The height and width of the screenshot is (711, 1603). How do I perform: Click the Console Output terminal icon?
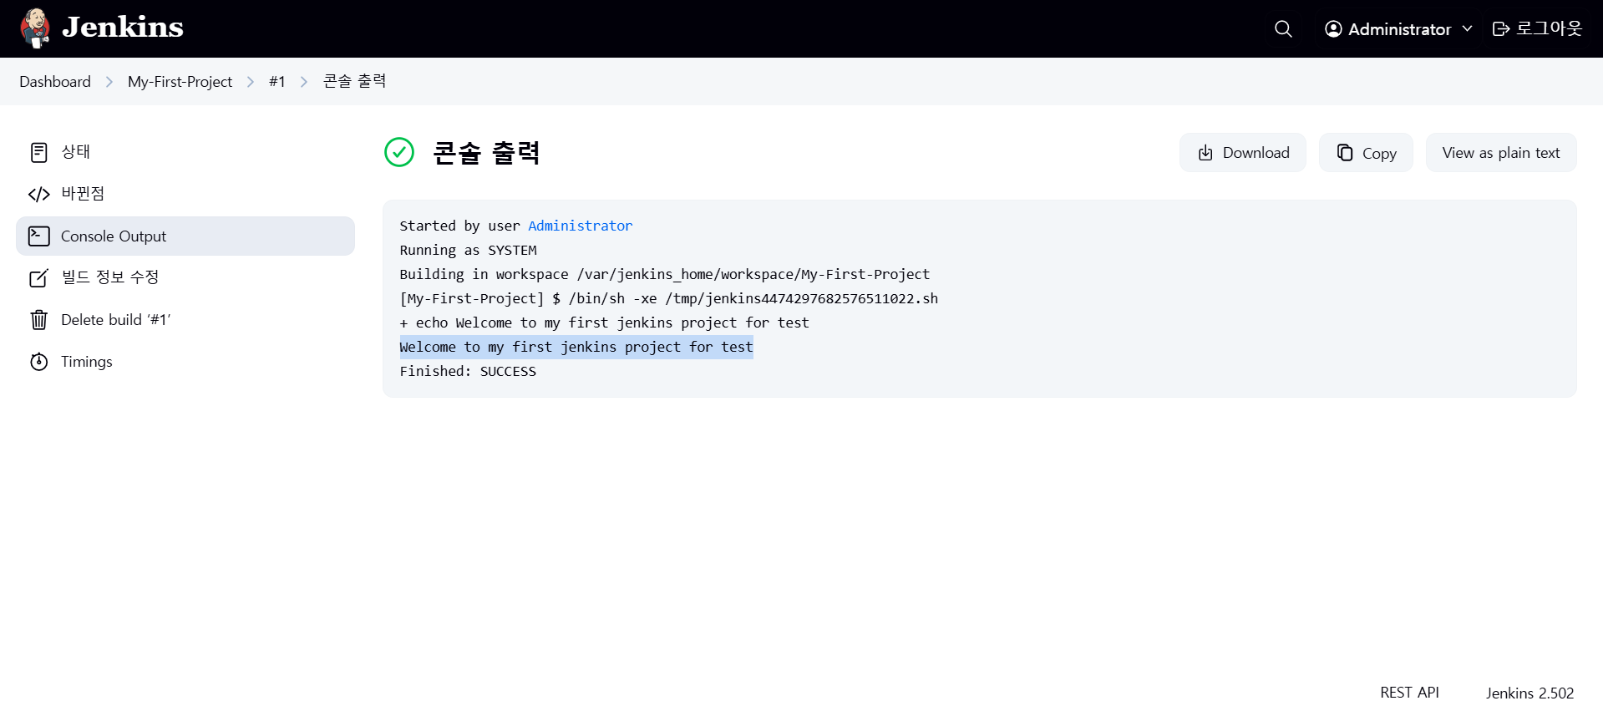(x=39, y=236)
